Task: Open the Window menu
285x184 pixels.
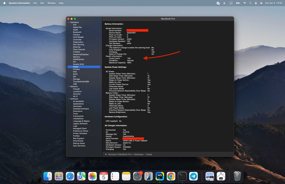Action: point(51,3)
